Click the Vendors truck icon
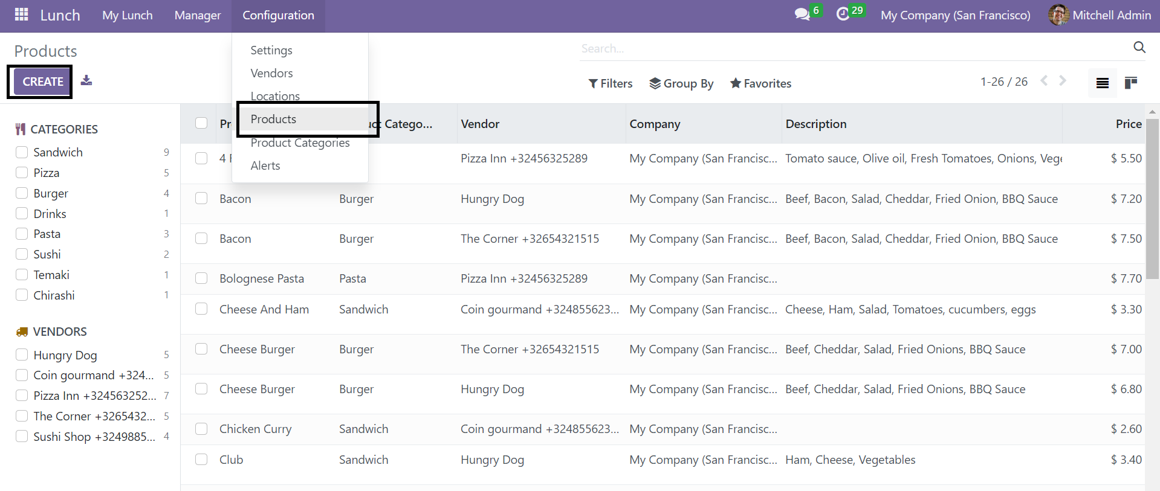The width and height of the screenshot is (1160, 491). coord(22,332)
